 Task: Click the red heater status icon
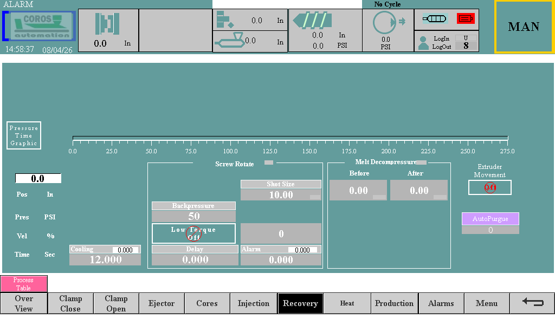[466, 19]
